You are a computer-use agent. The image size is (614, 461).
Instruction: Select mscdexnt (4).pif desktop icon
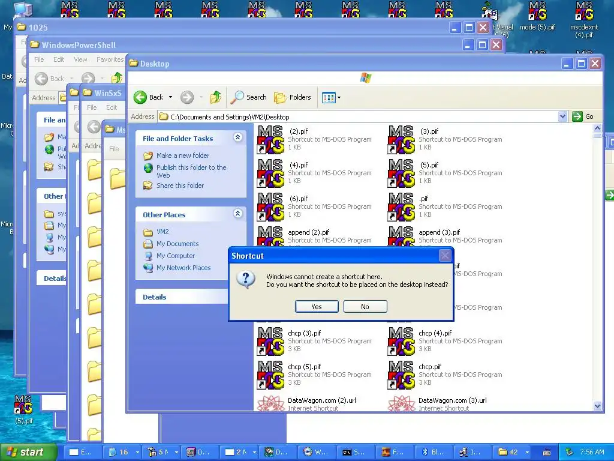coord(584,20)
